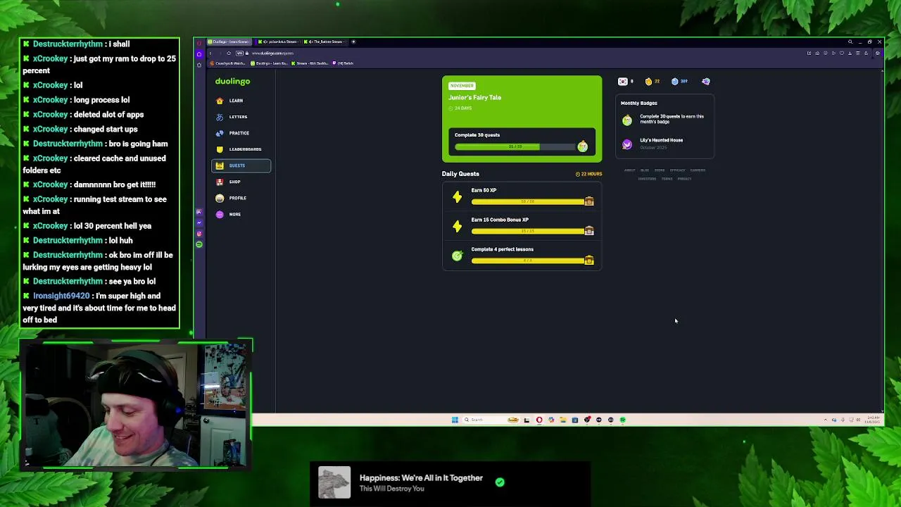The image size is (901, 507).
Task: Switch to the Duolingo browser tab
Action: pos(228,42)
